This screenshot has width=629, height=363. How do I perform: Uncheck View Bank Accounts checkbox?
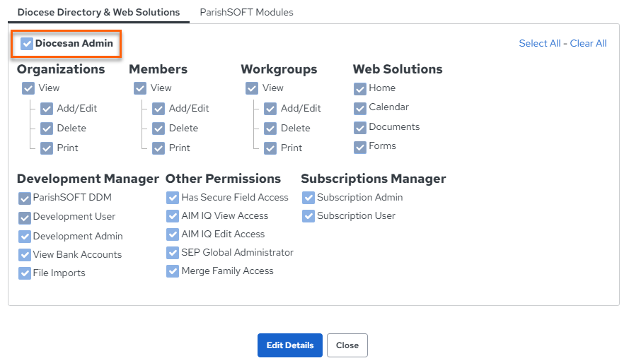(x=25, y=255)
